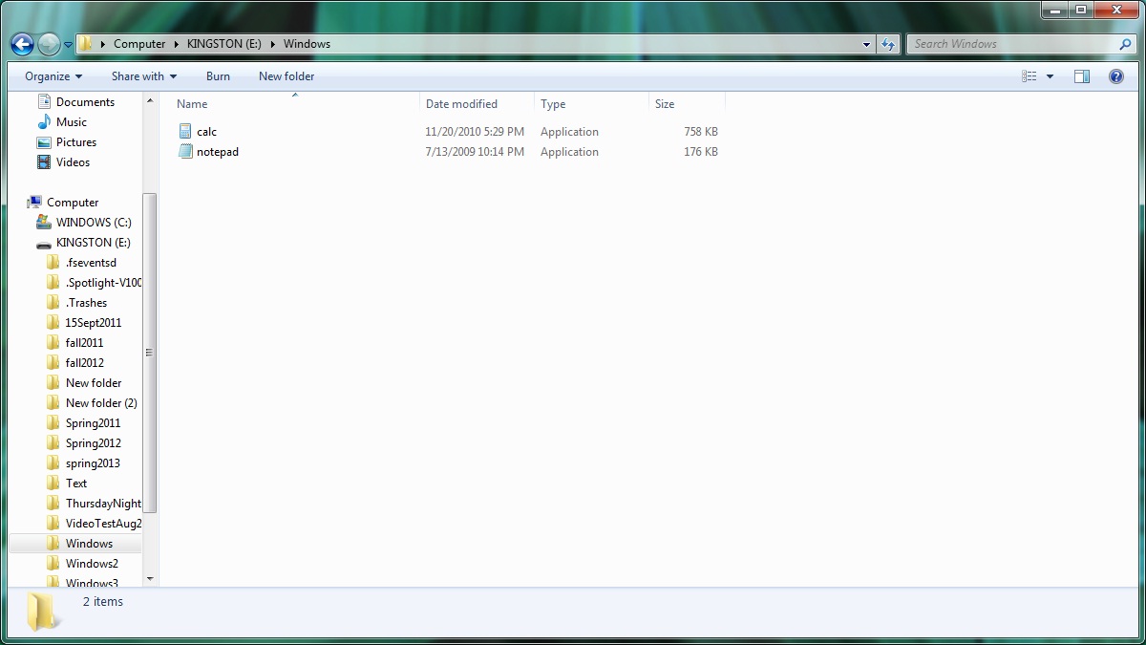Viewport: 1146px width, 645px height.
Task: Open the New folder (2) item
Action: 101,403
